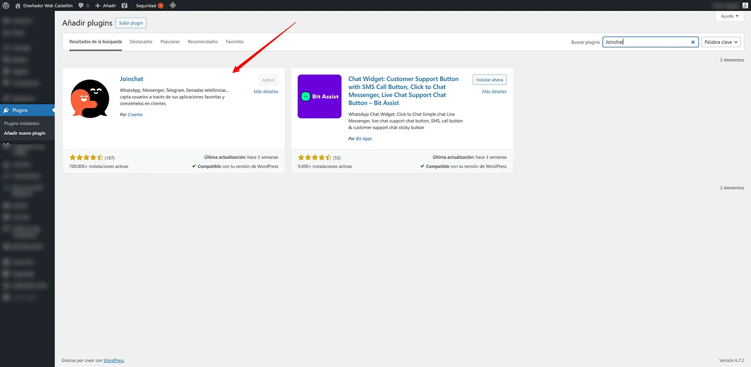Follow the WordPress link in the footer
This screenshot has height=367, width=751.
pyautogui.click(x=114, y=360)
